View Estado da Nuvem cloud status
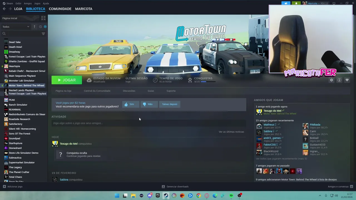 pos(103,80)
